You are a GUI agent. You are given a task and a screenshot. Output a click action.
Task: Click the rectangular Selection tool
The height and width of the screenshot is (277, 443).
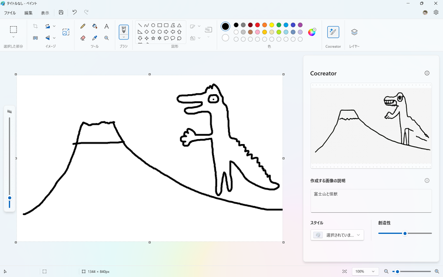(x=13, y=29)
